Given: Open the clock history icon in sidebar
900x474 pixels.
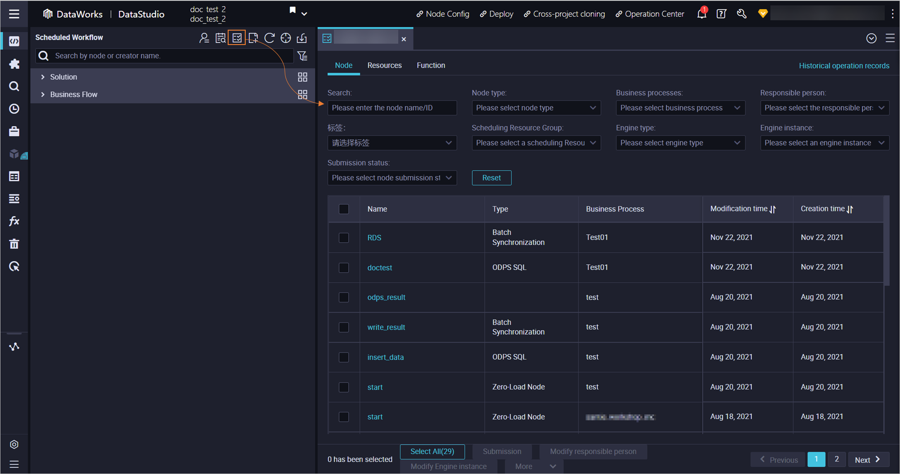Looking at the screenshot, I should 14,108.
